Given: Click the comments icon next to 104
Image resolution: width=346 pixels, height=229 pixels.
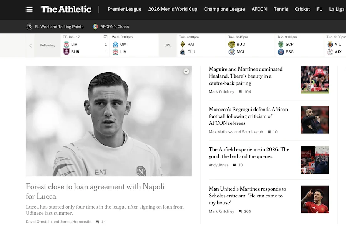Looking at the screenshot, I should [240, 92].
